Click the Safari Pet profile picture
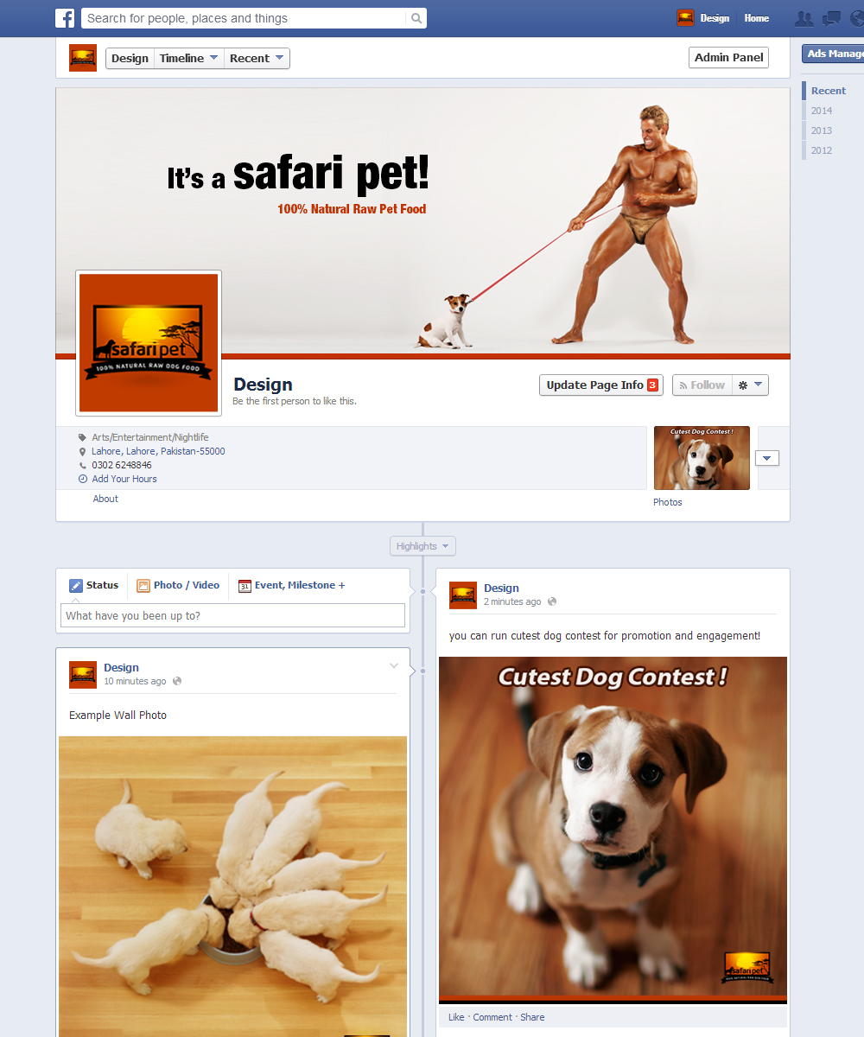Screen dimensions: 864x1037 (149, 343)
